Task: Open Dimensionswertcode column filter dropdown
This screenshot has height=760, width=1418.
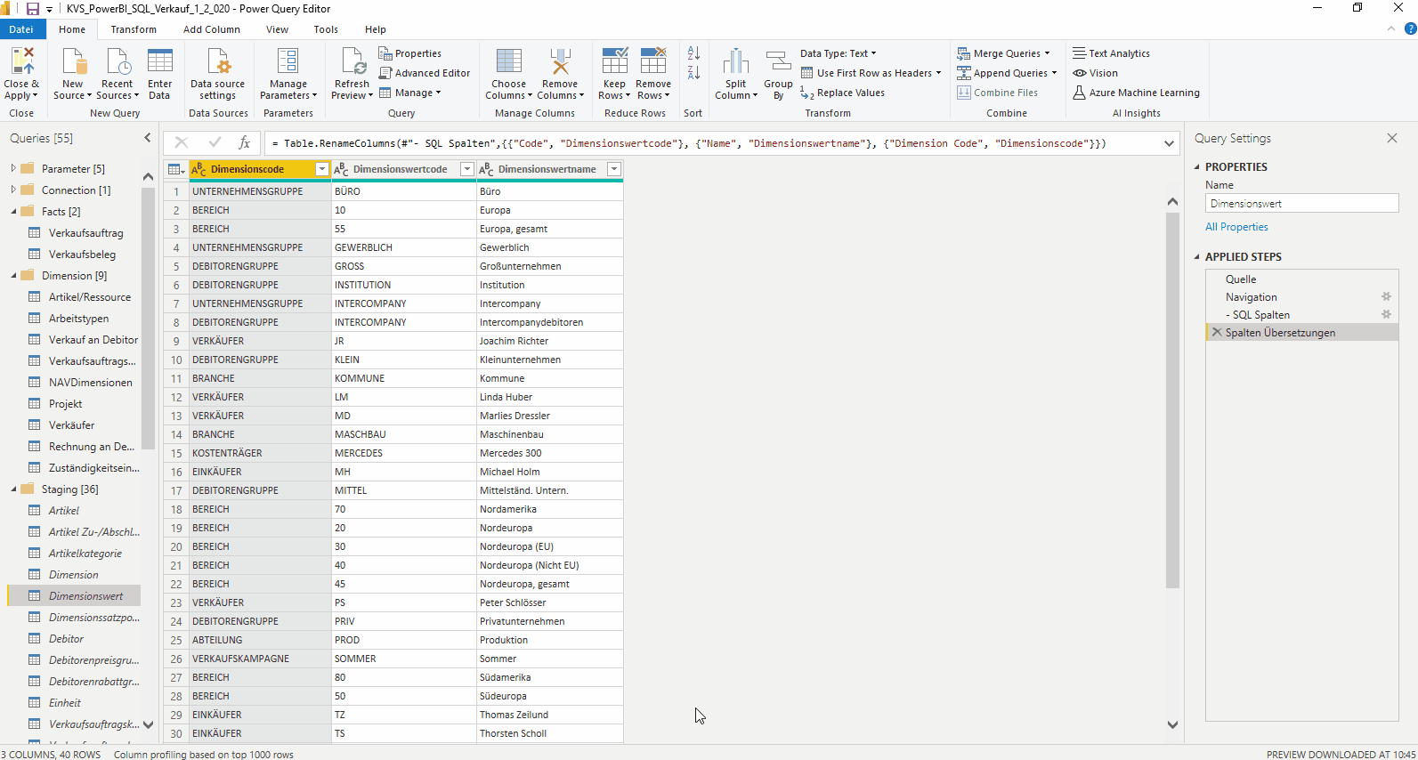Action: coord(466,169)
